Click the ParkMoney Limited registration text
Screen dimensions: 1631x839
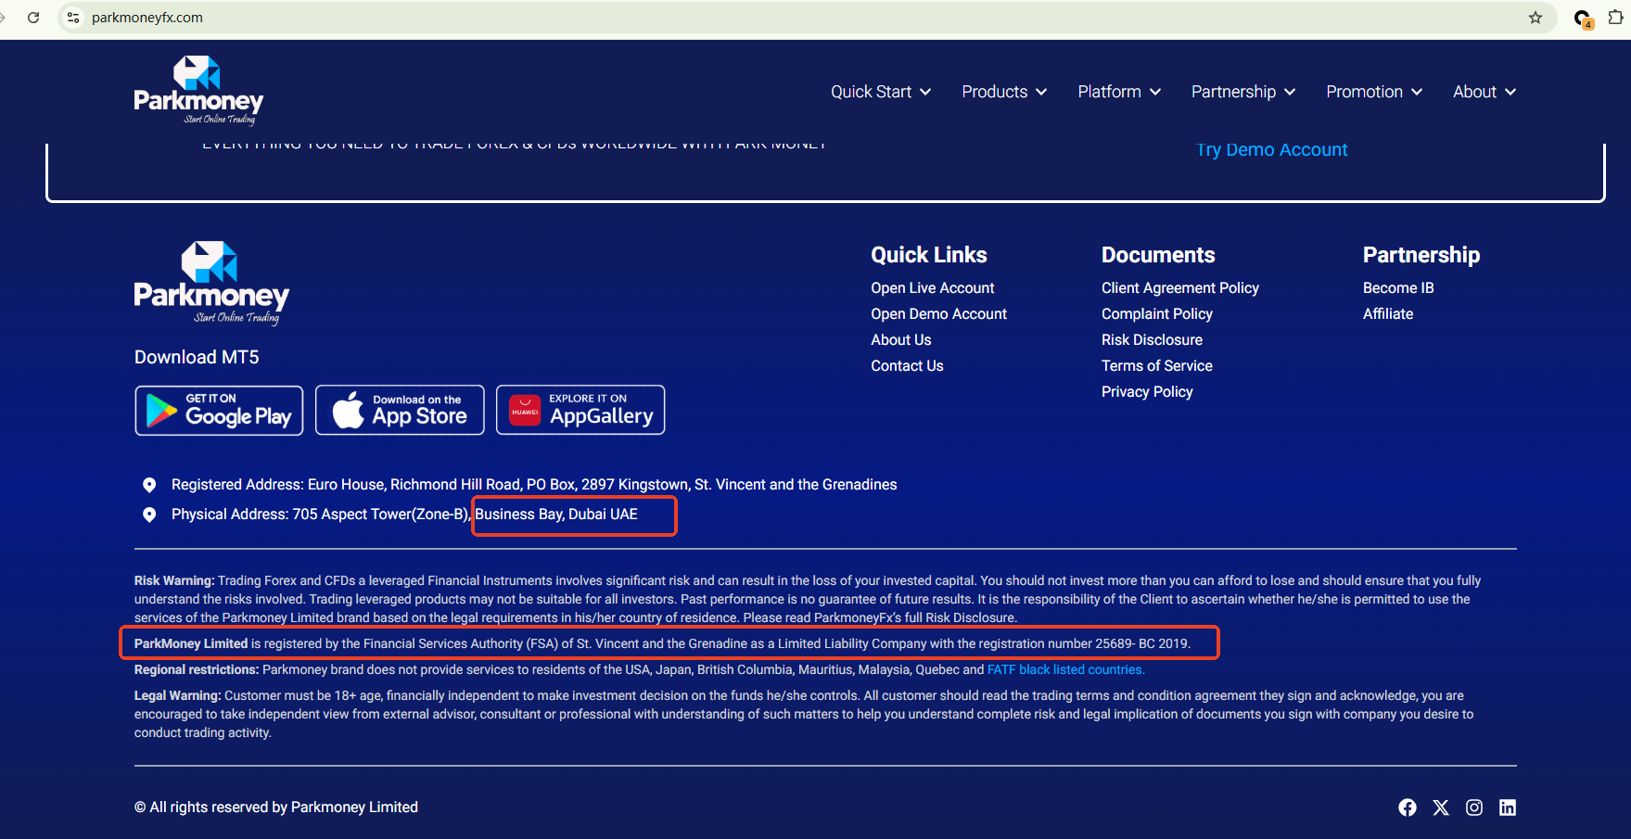click(x=662, y=644)
